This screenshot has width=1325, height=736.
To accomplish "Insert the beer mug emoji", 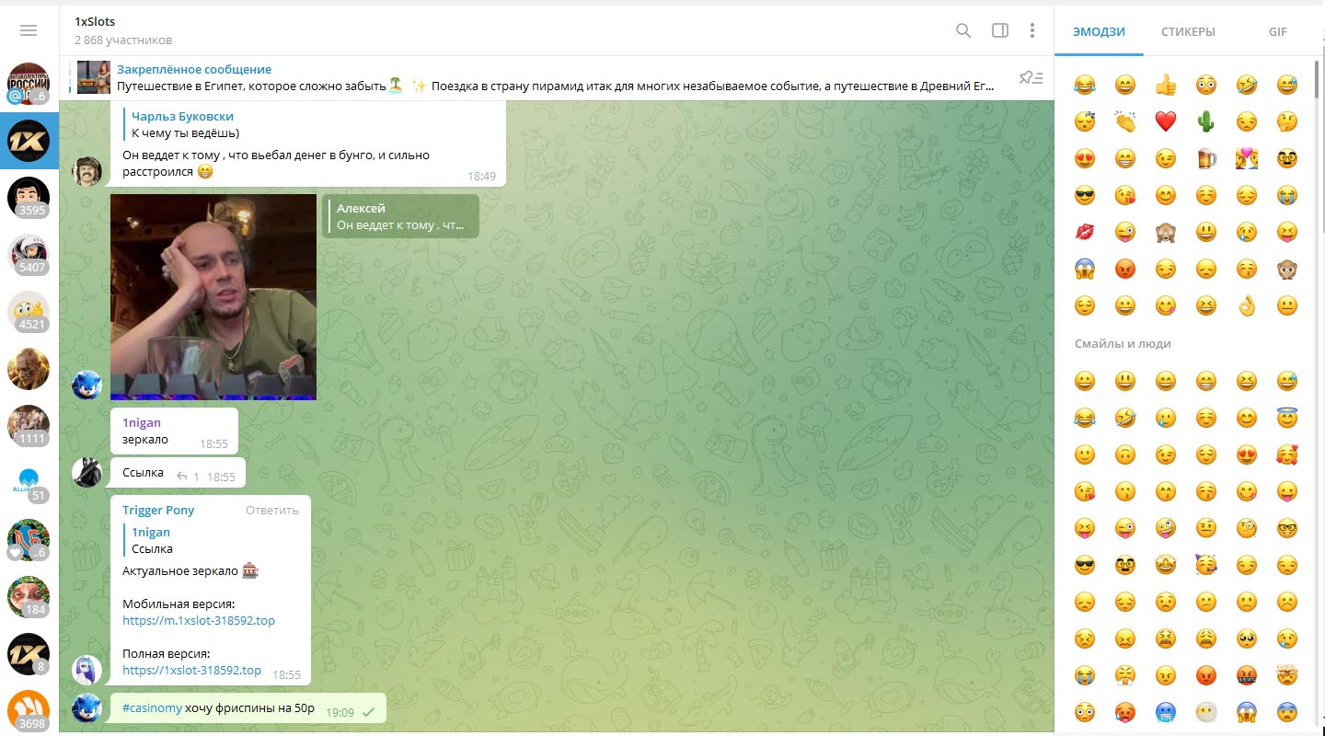I will click(1206, 158).
